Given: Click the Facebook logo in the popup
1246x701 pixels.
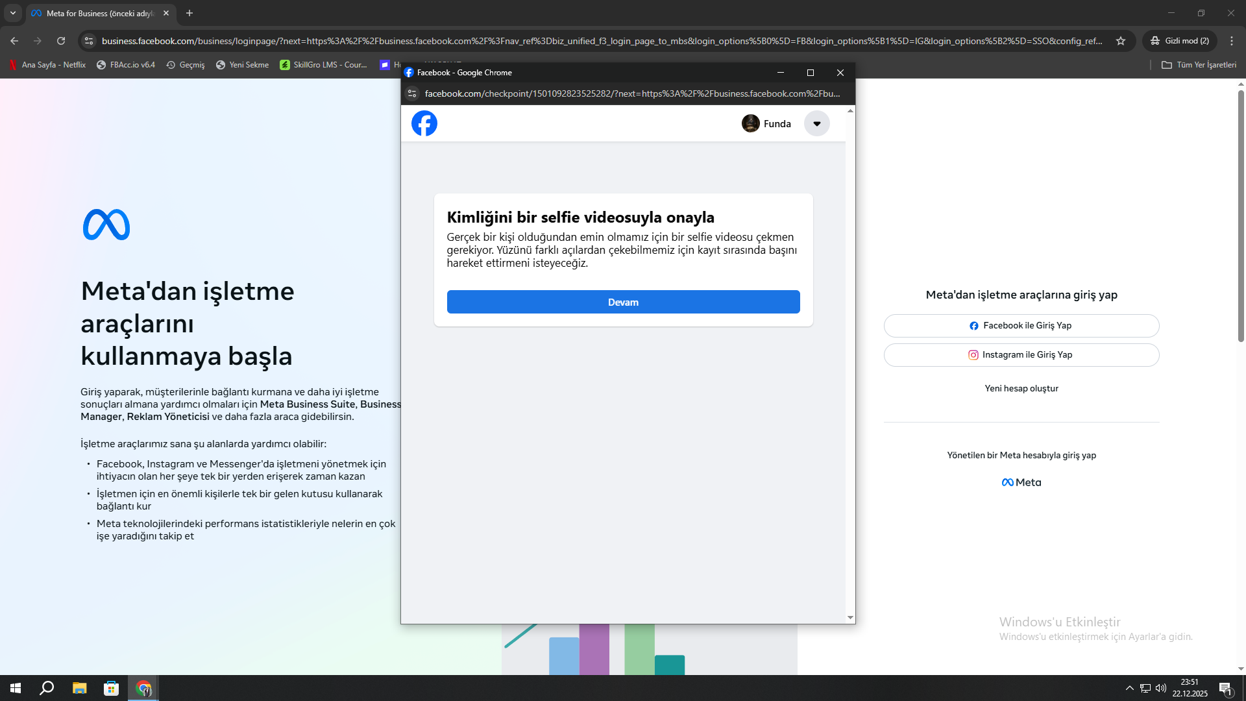Looking at the screenshot, I should pyautogui.click(x=424, y=123).
